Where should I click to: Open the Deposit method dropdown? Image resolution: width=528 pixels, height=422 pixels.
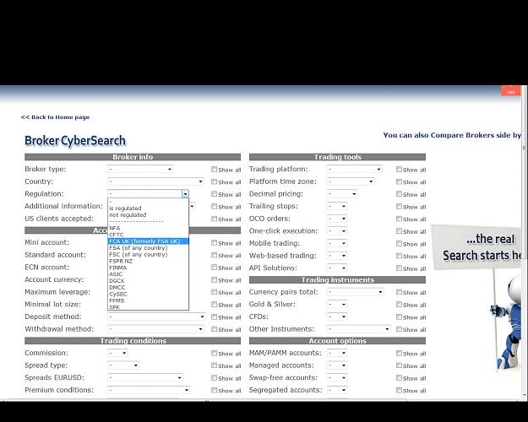pos(156,316)
